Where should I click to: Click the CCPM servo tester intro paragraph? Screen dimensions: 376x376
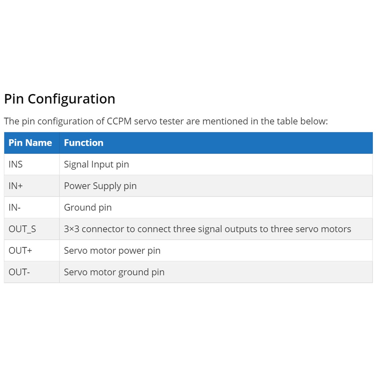point(166,121)
